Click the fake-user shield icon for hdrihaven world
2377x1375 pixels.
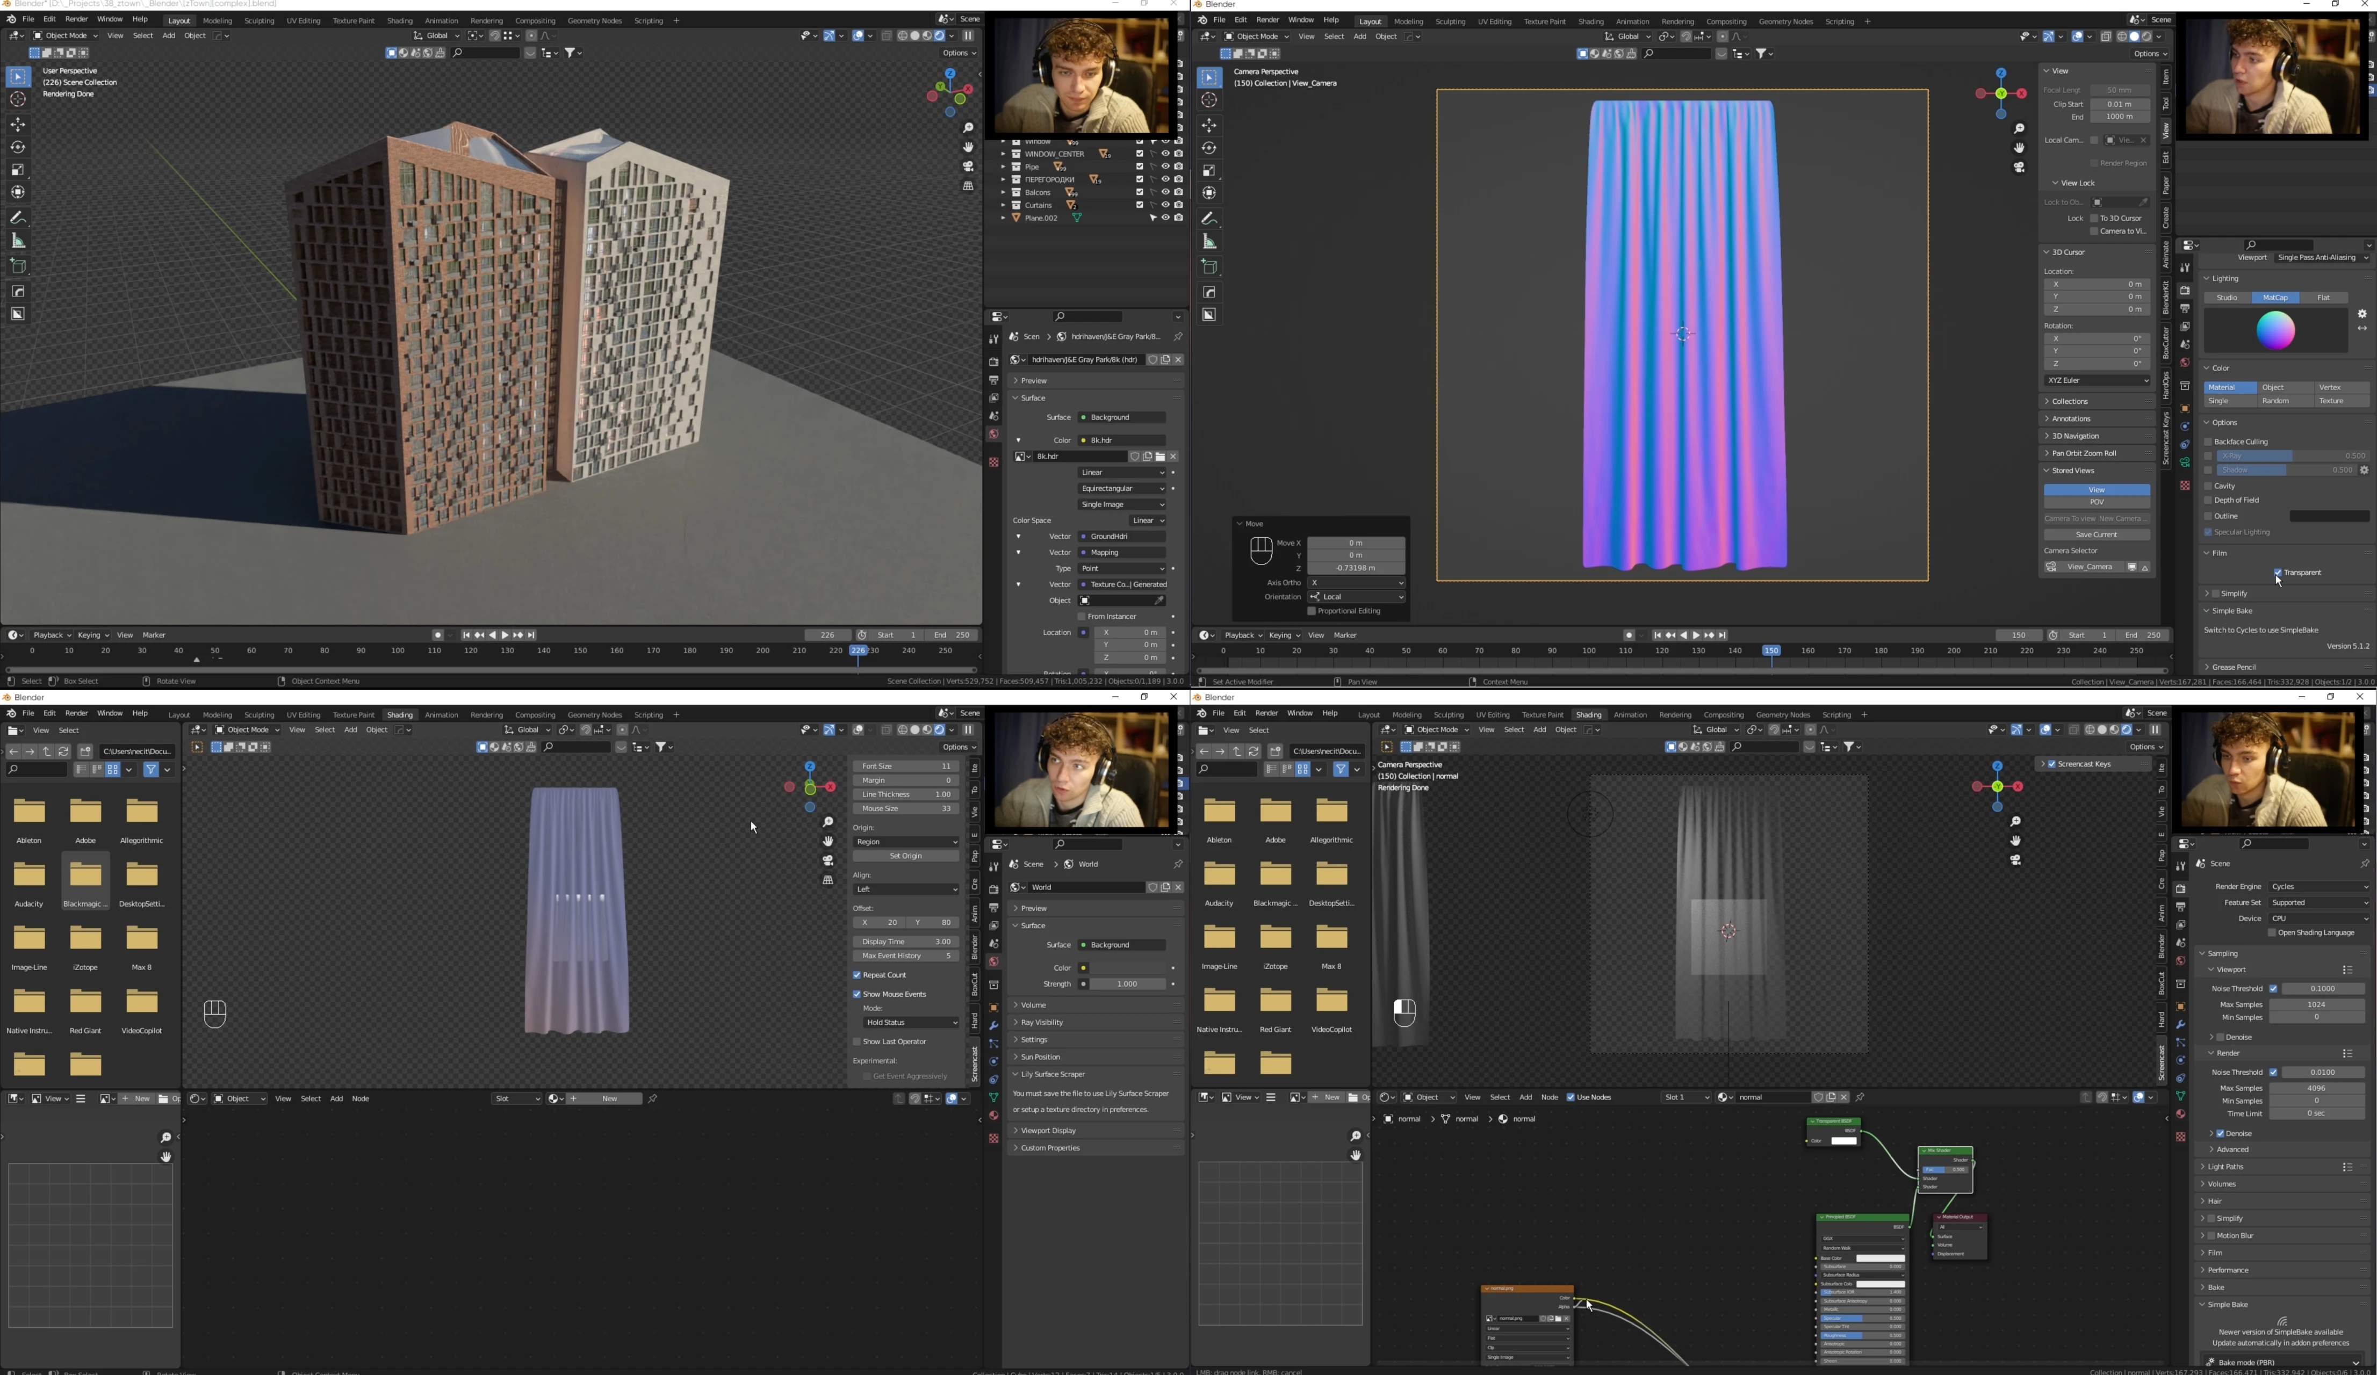tap(1152, 359)
